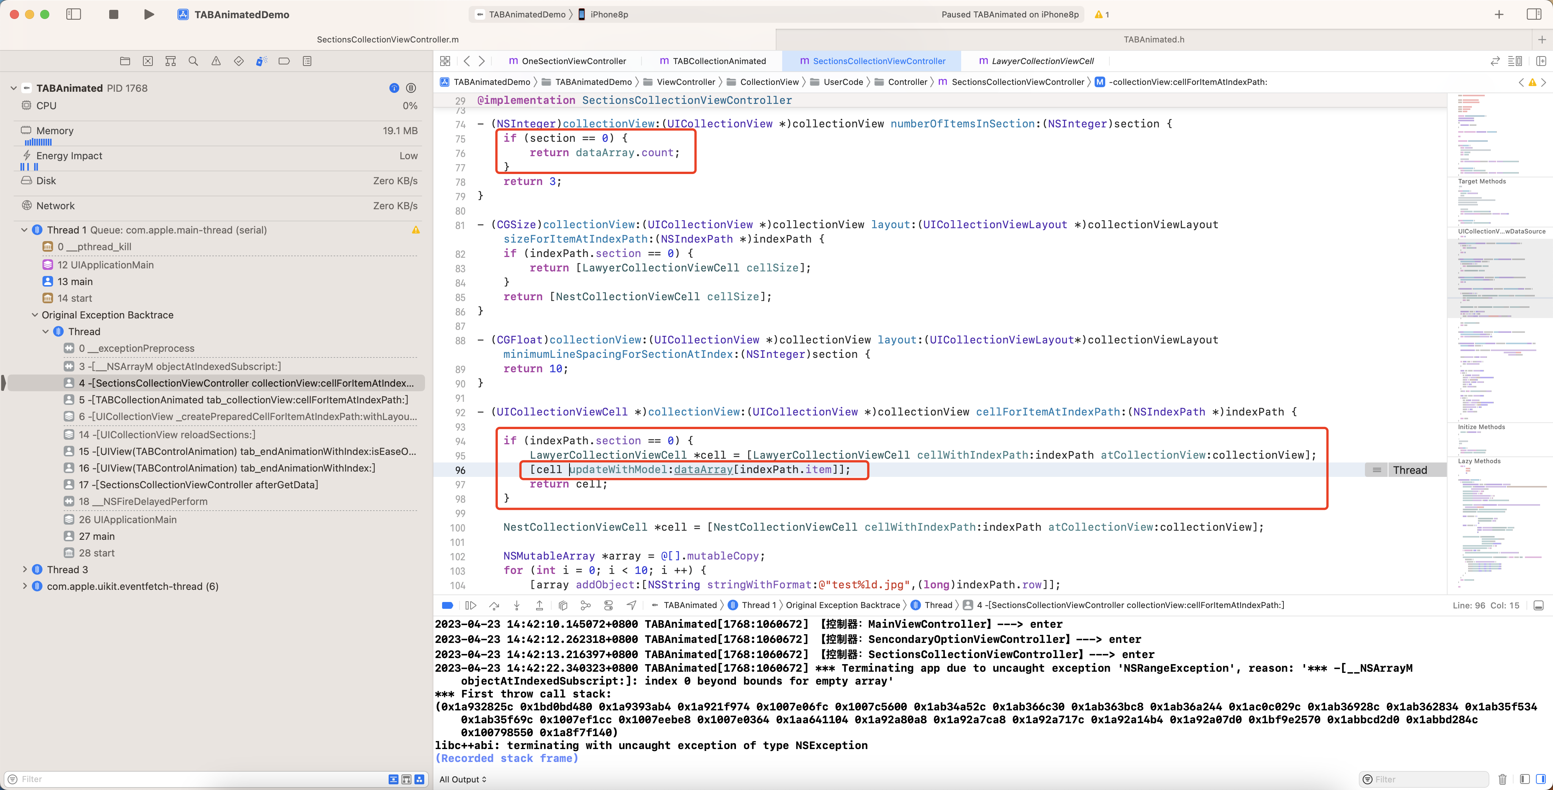The width and height of the screenshot is (1553, 790).
Task: Toggle the right inspector panel
Action: point(1534,14)
